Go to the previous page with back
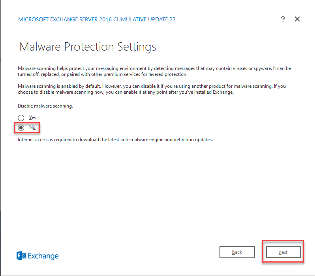 (237, 252)
